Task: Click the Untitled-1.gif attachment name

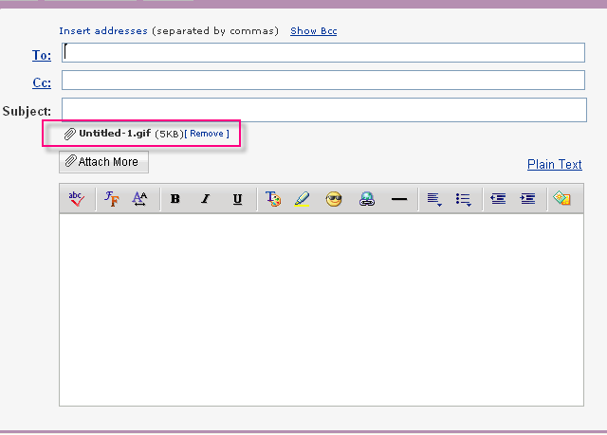Action: pos(115,134)
